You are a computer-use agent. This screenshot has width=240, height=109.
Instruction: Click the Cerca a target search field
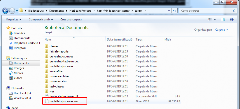coord(205,11)
